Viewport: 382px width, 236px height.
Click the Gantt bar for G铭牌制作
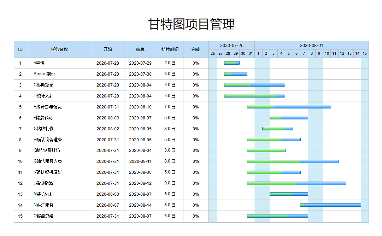pyautogui.click(x=277, y=129)
